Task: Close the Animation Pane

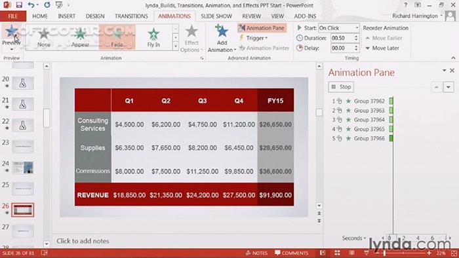Action: [x=452, y=71]
